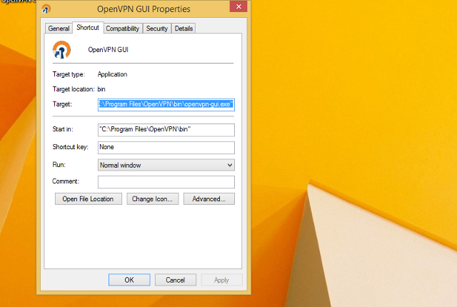Click the Change Icon button
Viewport: 457px width, 307px height.
(152, 199)
